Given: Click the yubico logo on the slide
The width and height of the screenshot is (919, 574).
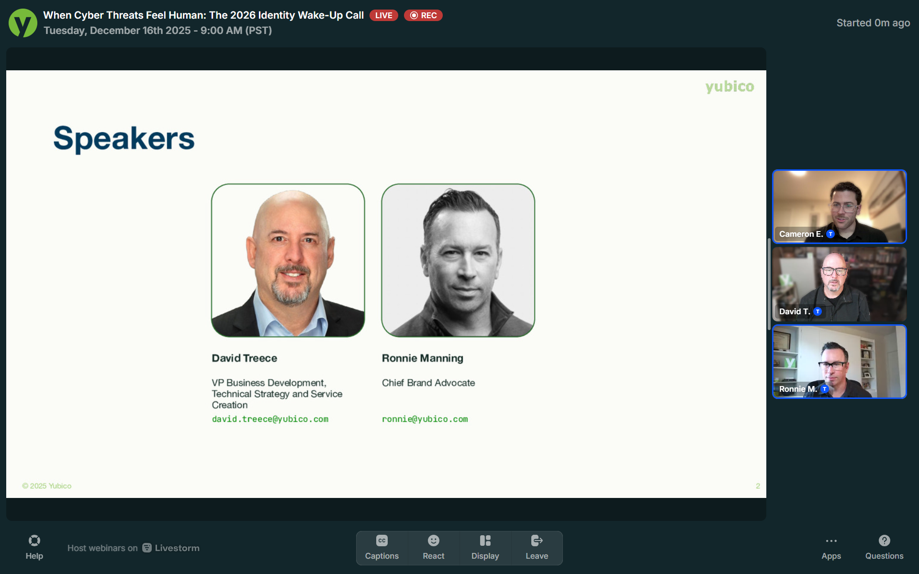Looking at the screenshot, I should point(729,87).
